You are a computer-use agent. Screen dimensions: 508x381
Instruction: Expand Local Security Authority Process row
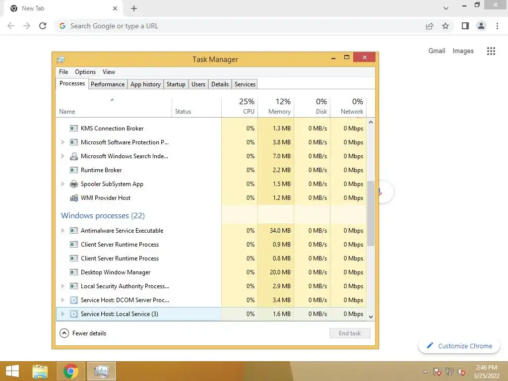point(63,286)
